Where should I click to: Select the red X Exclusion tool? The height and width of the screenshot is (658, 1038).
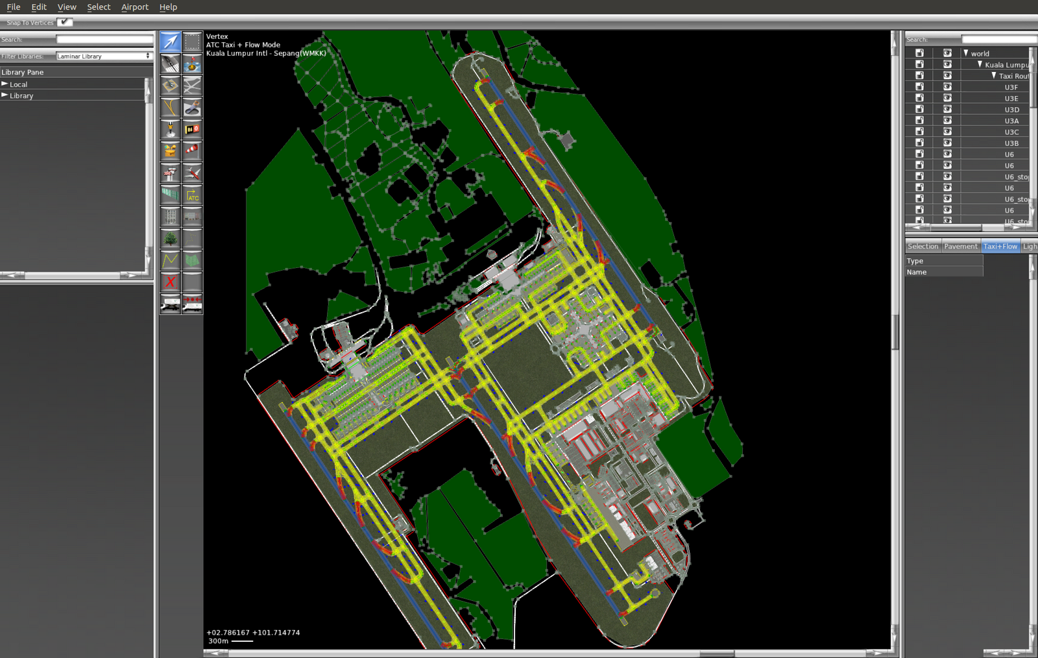pos(170,282)
